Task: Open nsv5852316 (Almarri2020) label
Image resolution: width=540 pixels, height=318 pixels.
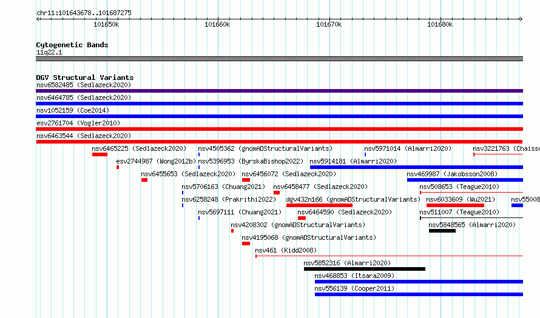Action: [347, 263]
